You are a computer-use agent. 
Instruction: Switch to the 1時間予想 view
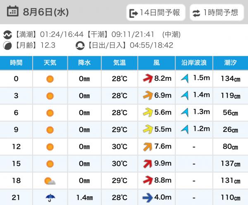pos(217,12)
